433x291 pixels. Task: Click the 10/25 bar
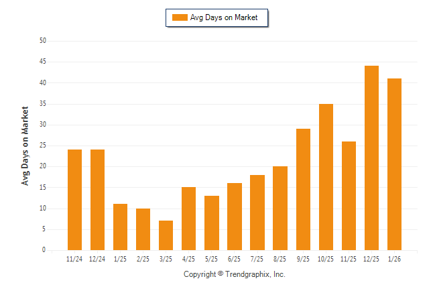326,177
